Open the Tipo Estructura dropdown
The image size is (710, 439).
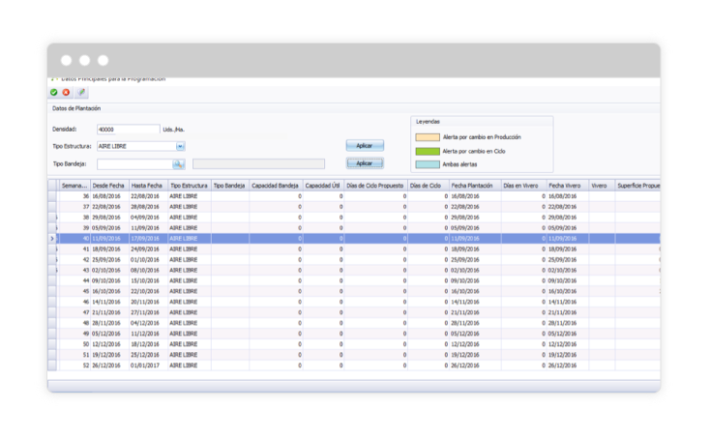pos(180,146)
